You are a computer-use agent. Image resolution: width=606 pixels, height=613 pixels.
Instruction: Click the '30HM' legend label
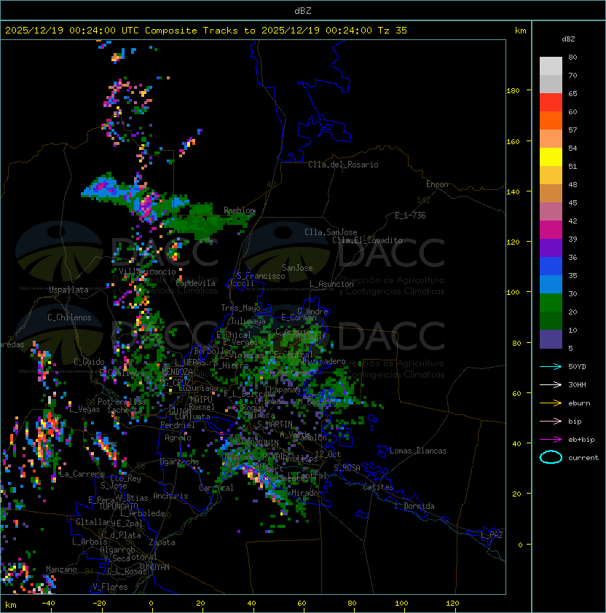pos(577,384)
